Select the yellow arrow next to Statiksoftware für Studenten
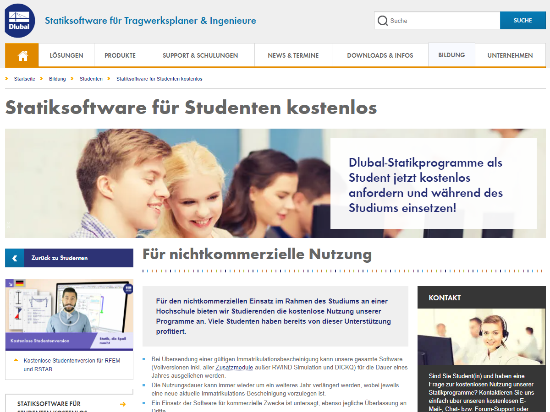 coord(122,404)
